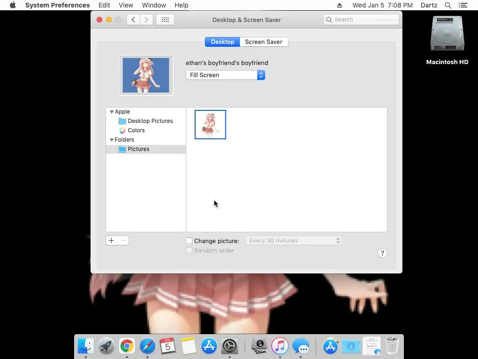Open recent document stack beside Trash
This screenshot has height=359, width=478.
[371, 346]
